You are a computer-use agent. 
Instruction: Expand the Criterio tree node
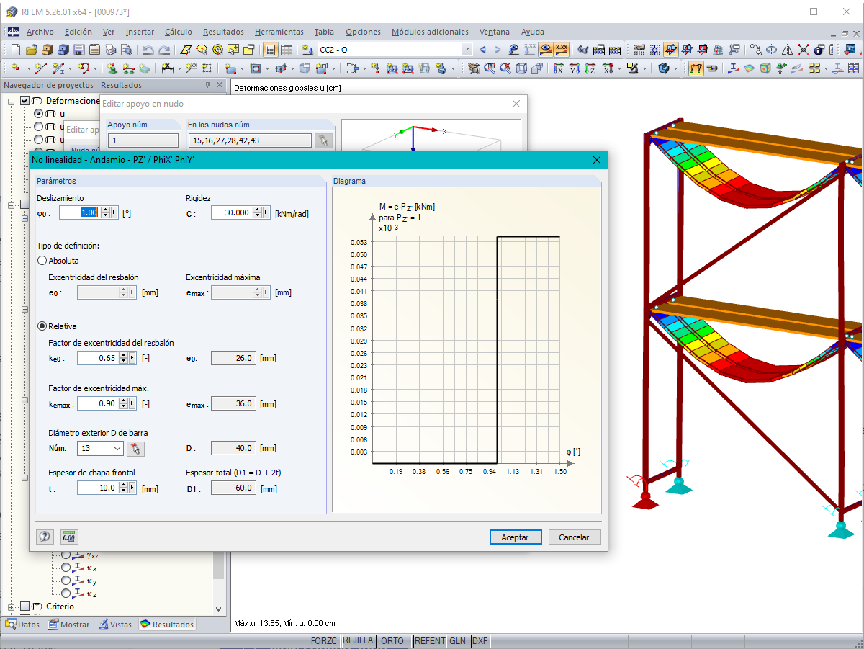pos(11,607)
